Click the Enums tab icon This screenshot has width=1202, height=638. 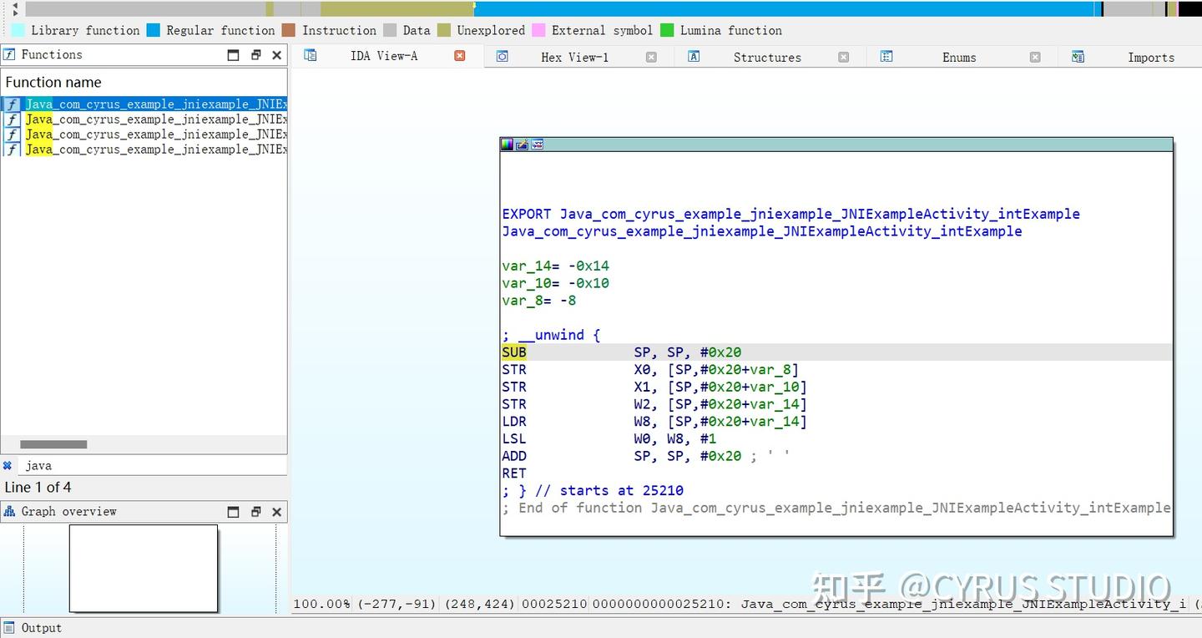point(886,56)
